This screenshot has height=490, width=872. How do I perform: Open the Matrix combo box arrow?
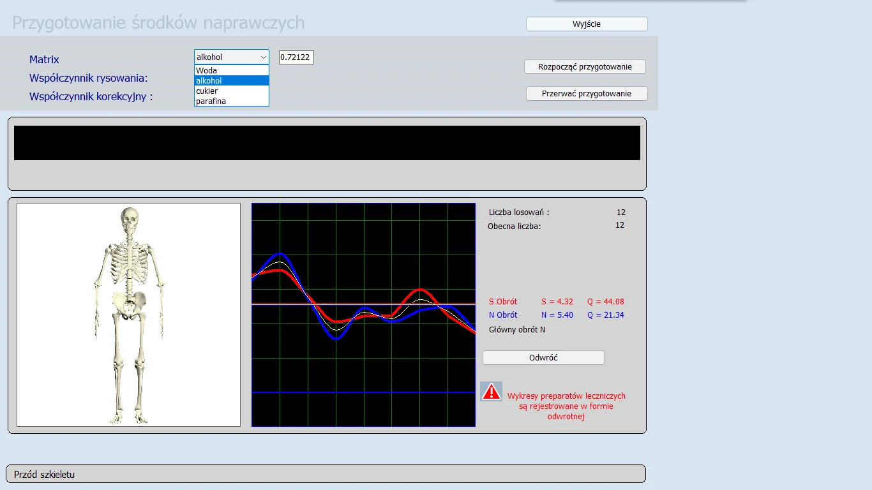pos(263,57)
